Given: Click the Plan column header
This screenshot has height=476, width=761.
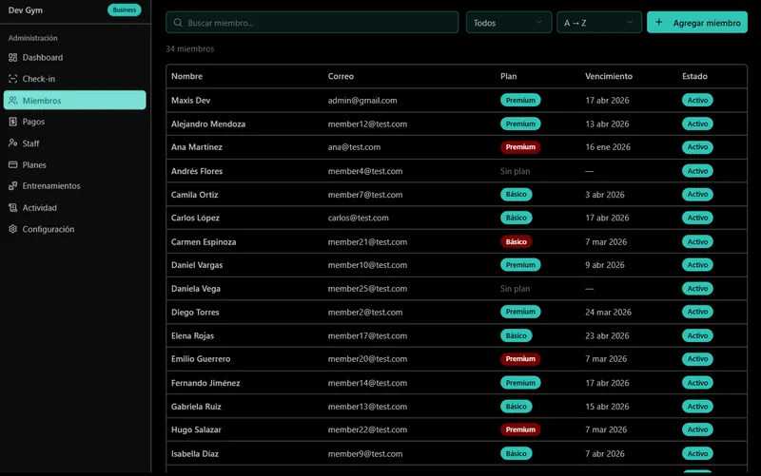Looking at the screenshot, I should pyautogui.click(x=509, y=76).
